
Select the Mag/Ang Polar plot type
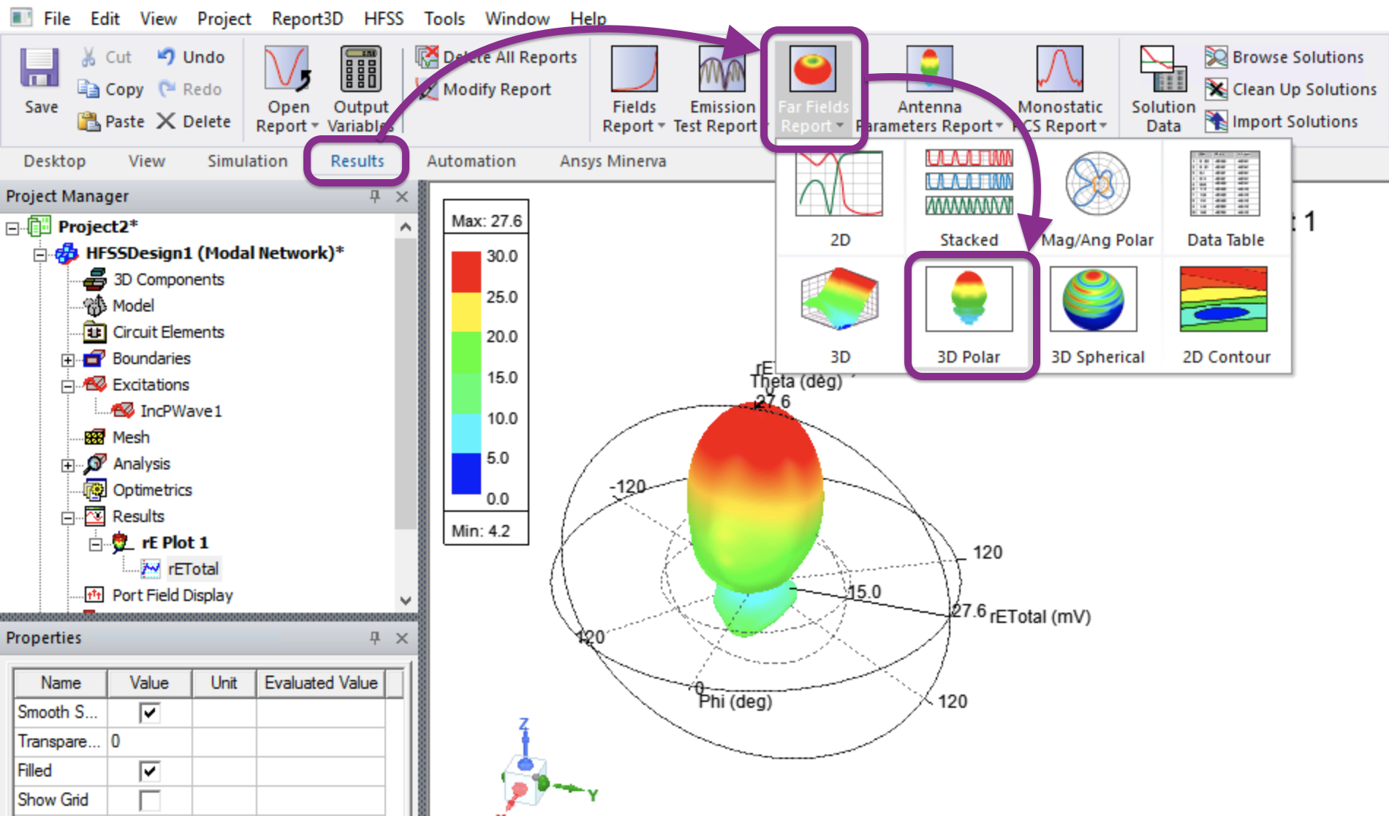coord(1097,197)
